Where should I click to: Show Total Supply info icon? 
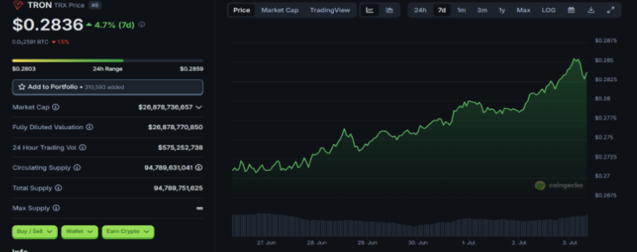[58, 188]
